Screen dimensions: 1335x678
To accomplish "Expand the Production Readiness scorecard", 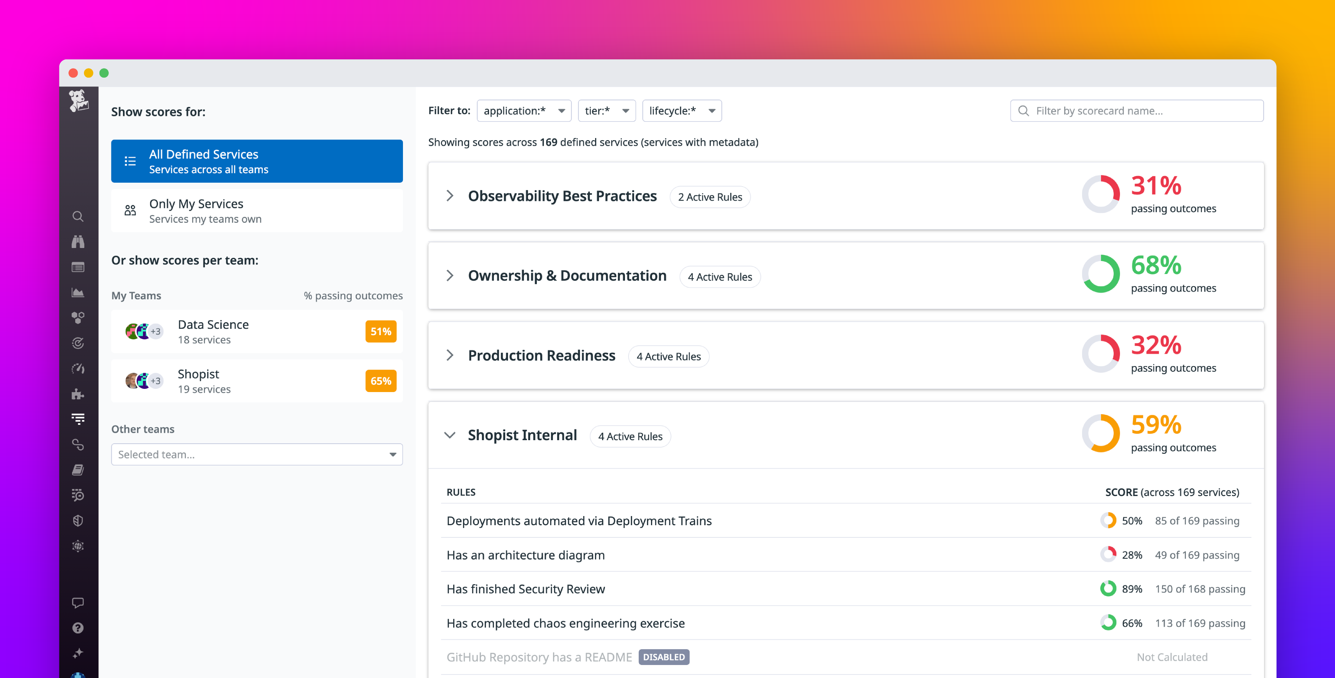I will pos(449,356).
